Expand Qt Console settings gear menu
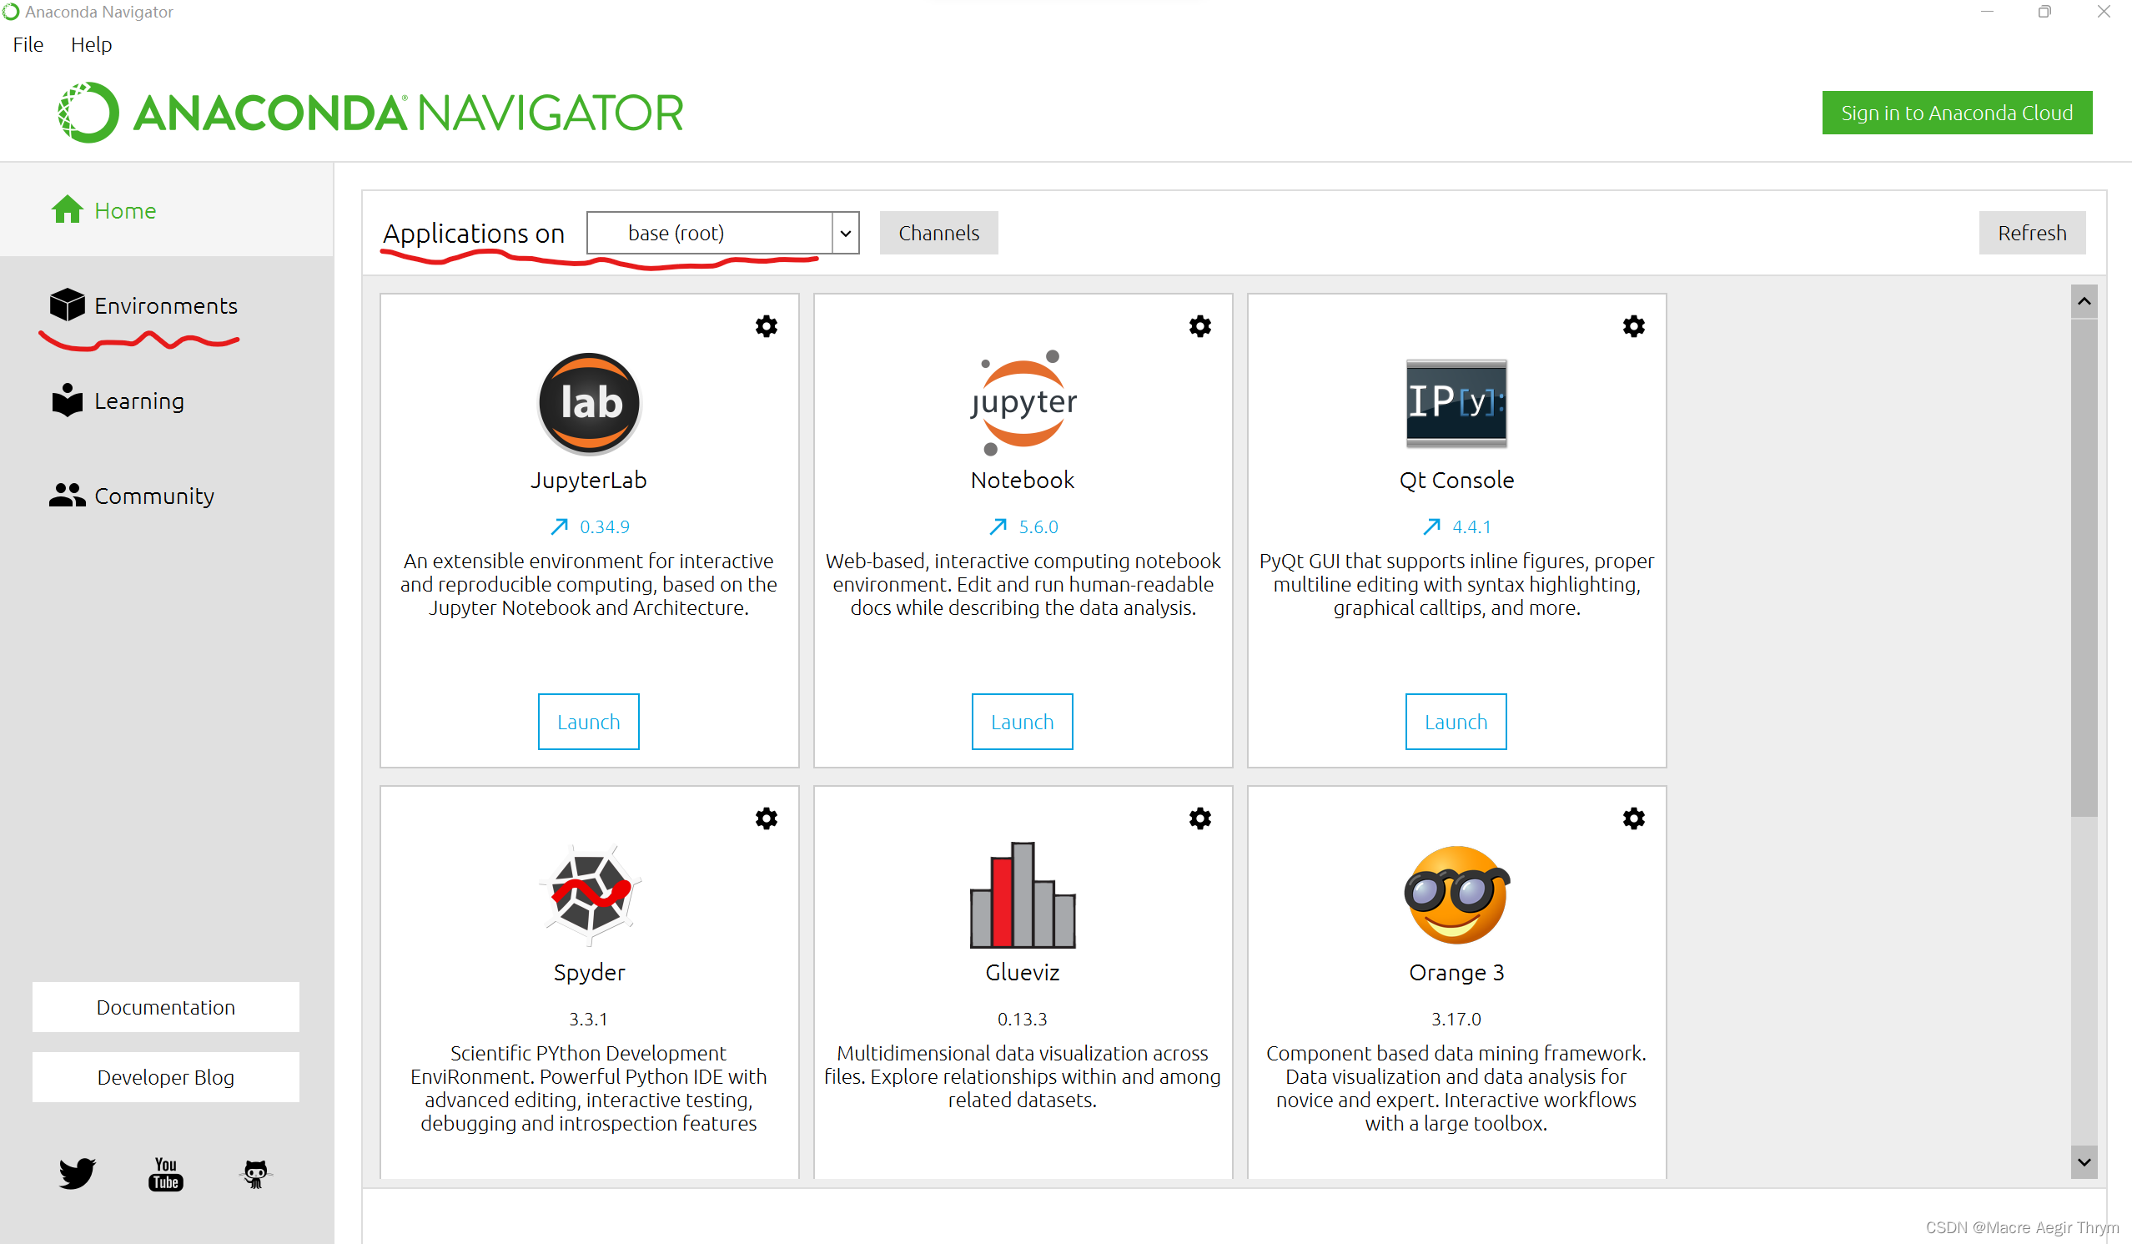Viewport: 2132px width, 1244px height. [1632, 325]
